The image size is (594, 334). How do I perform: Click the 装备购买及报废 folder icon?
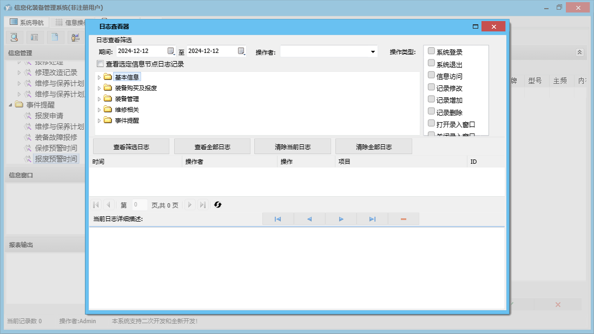[x=108, y=88]
